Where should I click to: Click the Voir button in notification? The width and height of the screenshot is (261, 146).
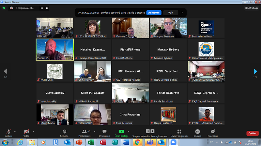point(170,12)
